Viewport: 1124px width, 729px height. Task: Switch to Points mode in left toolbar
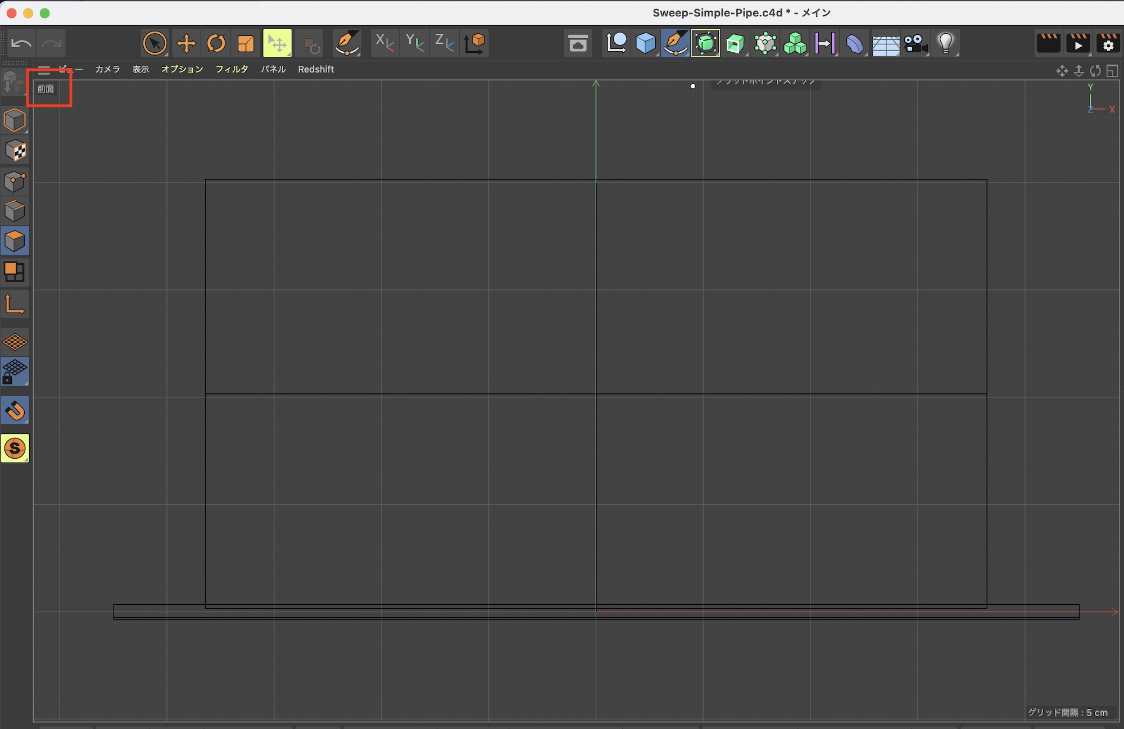point(15,181)
